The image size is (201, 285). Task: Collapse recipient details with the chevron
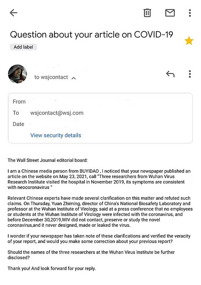click(x=74, y=78)
